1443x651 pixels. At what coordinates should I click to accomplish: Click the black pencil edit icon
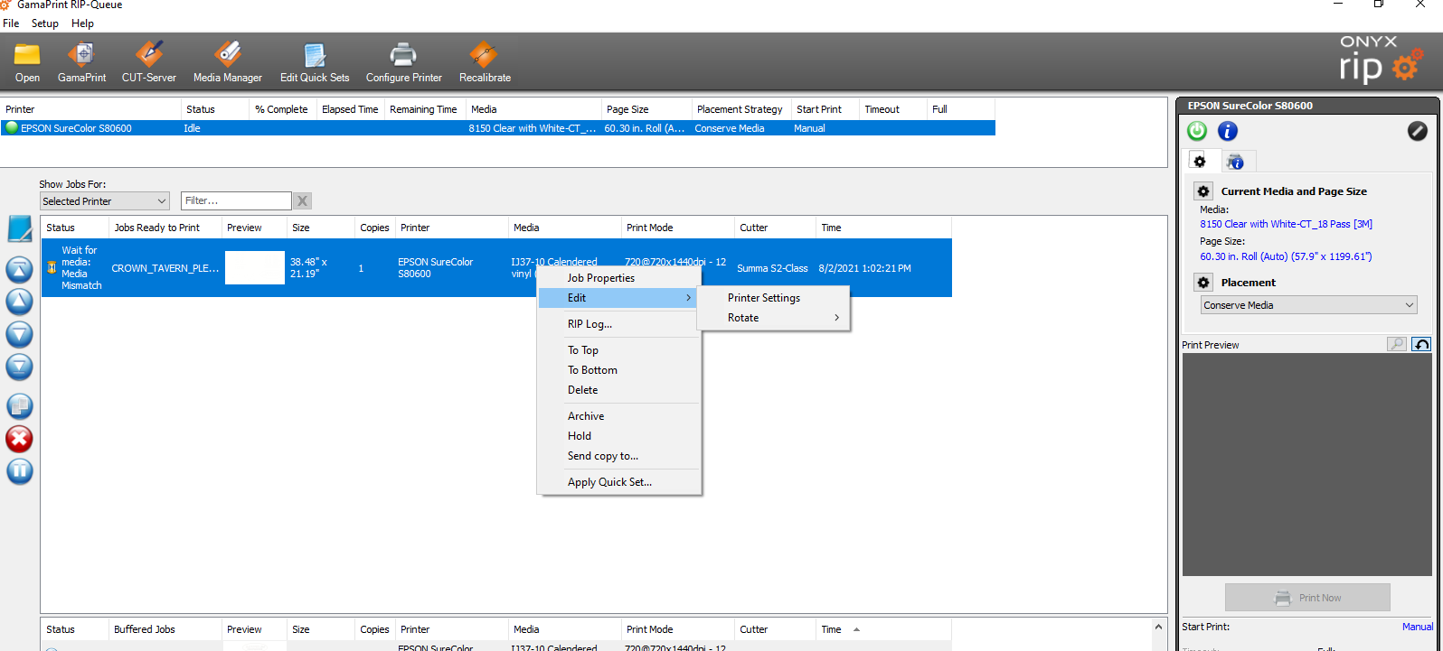point(1418,131)
